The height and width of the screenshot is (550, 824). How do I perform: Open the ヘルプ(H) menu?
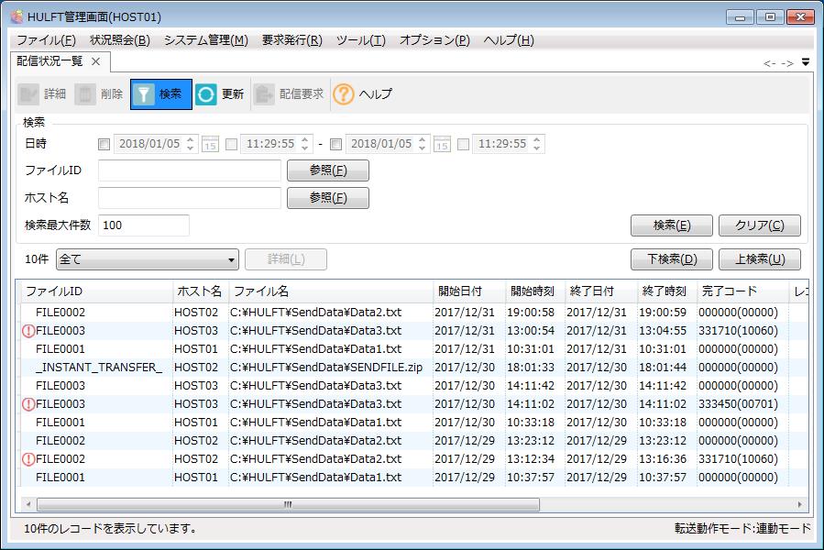(509, 40)
